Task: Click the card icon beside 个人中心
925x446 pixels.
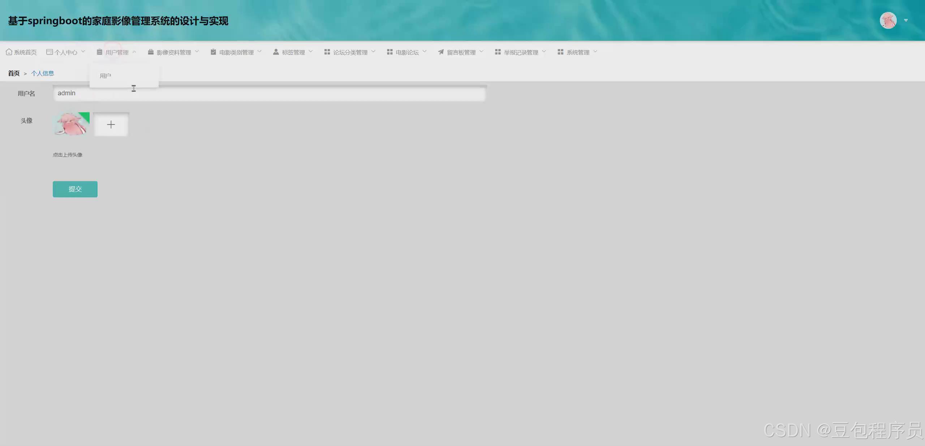Action: click(x=50, y=52)
